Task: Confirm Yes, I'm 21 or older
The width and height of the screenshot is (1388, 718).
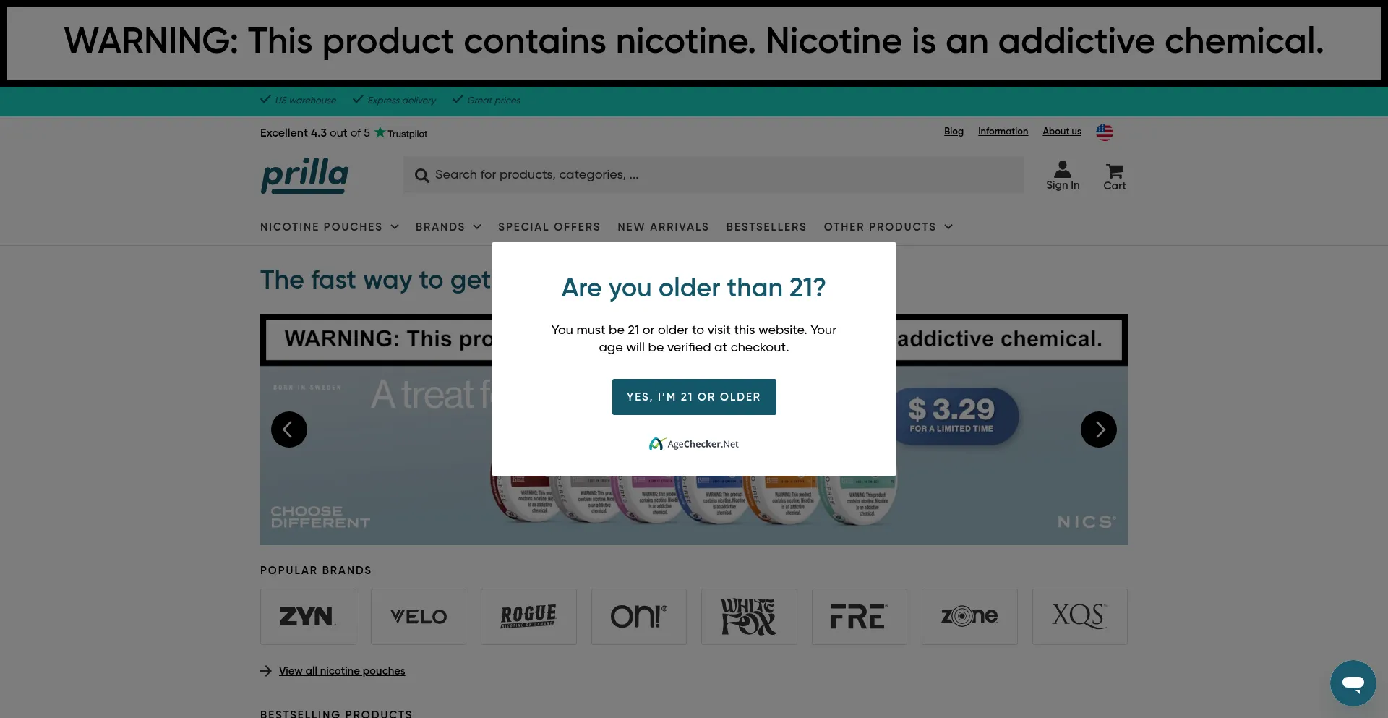Action: pyautogui.click(x=694, y=397)
